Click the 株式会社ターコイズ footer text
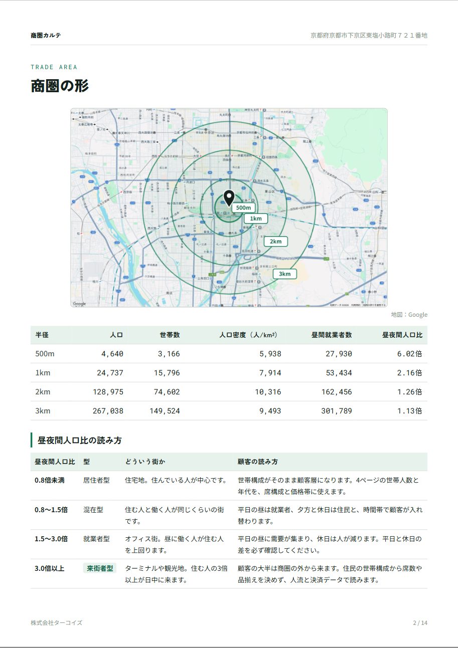This screenshot has width=458, height=648. 56,623
